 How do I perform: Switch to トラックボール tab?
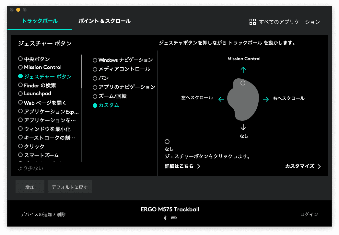click(40, 21)
